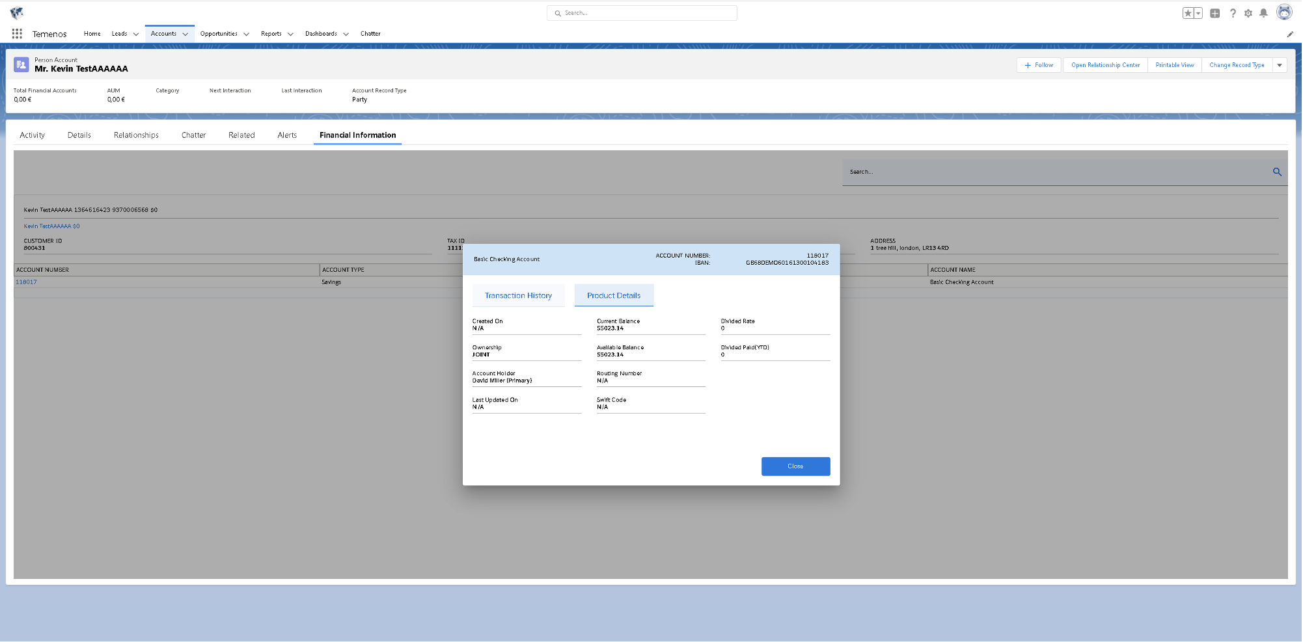Open more actions dropdown beside Change Record Type
This screenshot has height=642, width=1303.
[x=1280, y=65]
